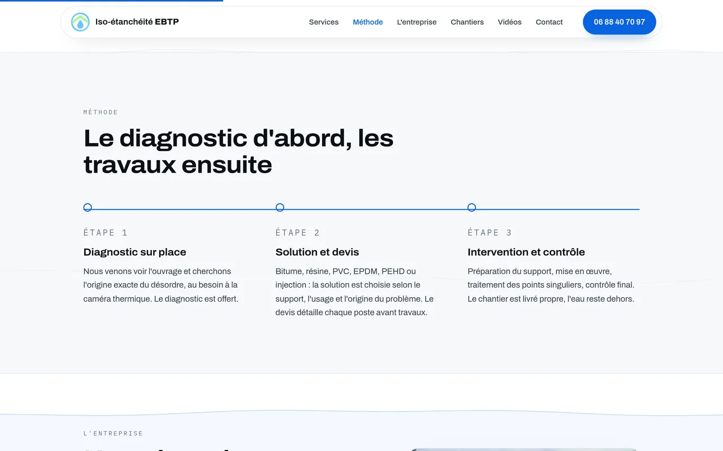Select the Méthode nav item

[x=368, y=22]
